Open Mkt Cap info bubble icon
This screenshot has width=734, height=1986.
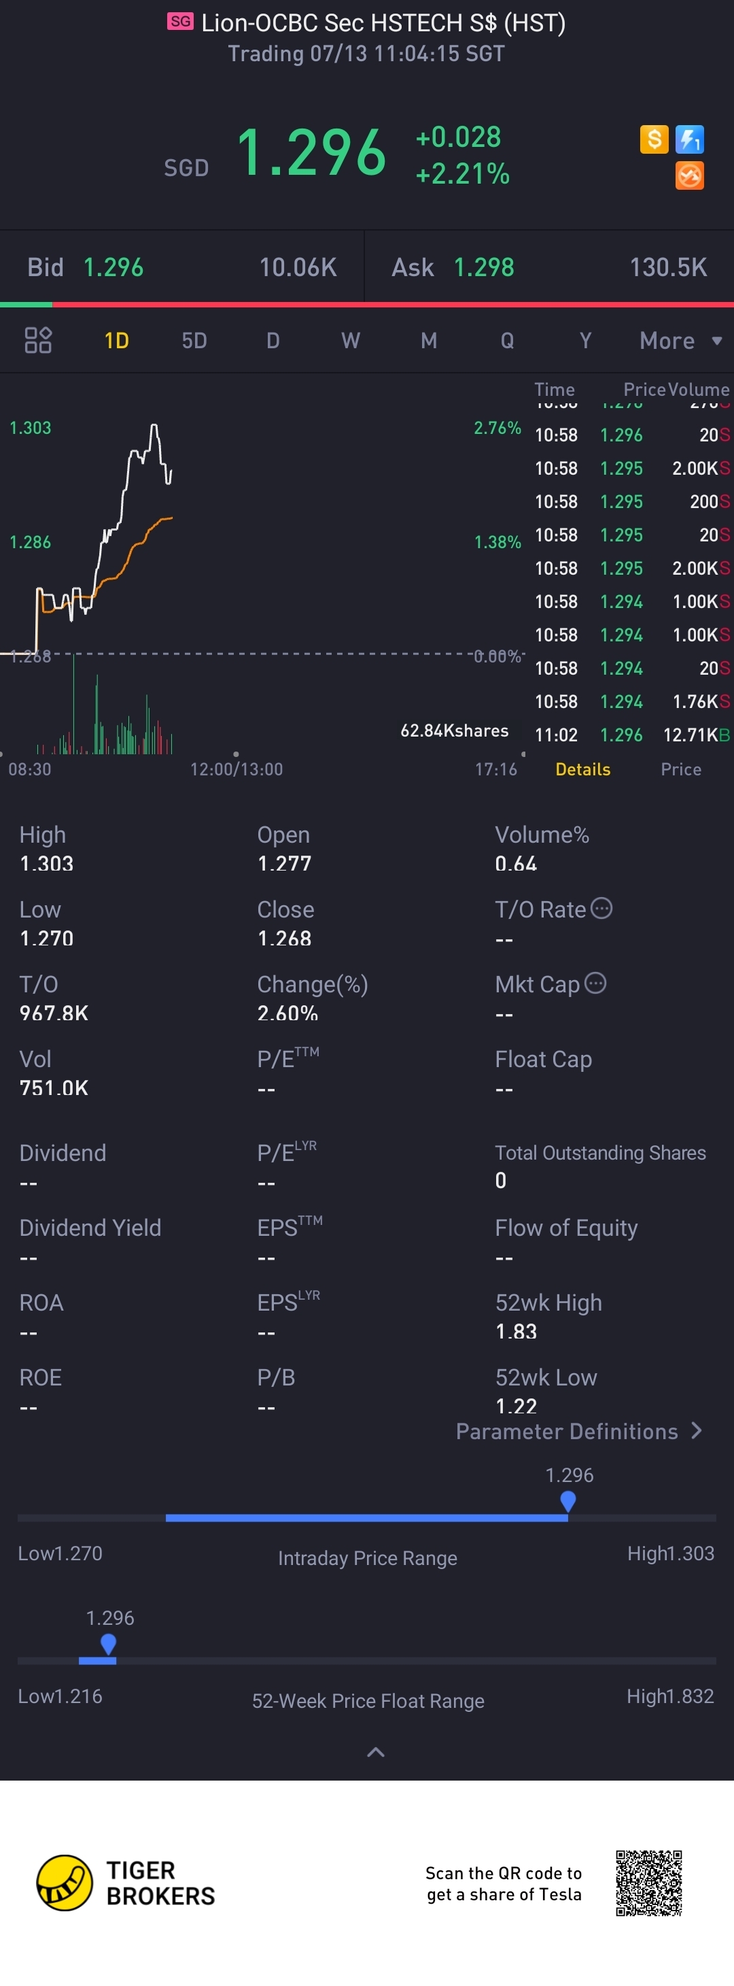595,983
